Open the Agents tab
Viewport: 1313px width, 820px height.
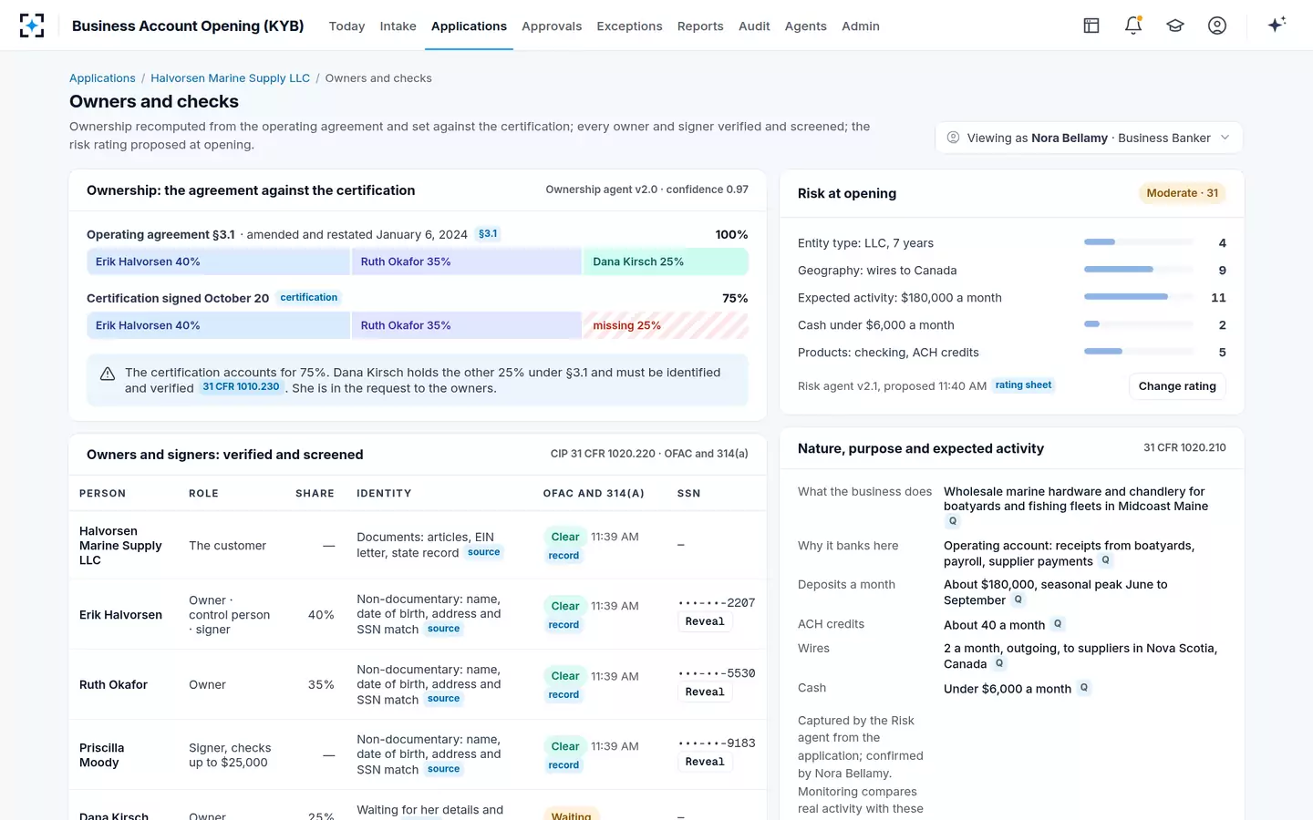(806, 26)
